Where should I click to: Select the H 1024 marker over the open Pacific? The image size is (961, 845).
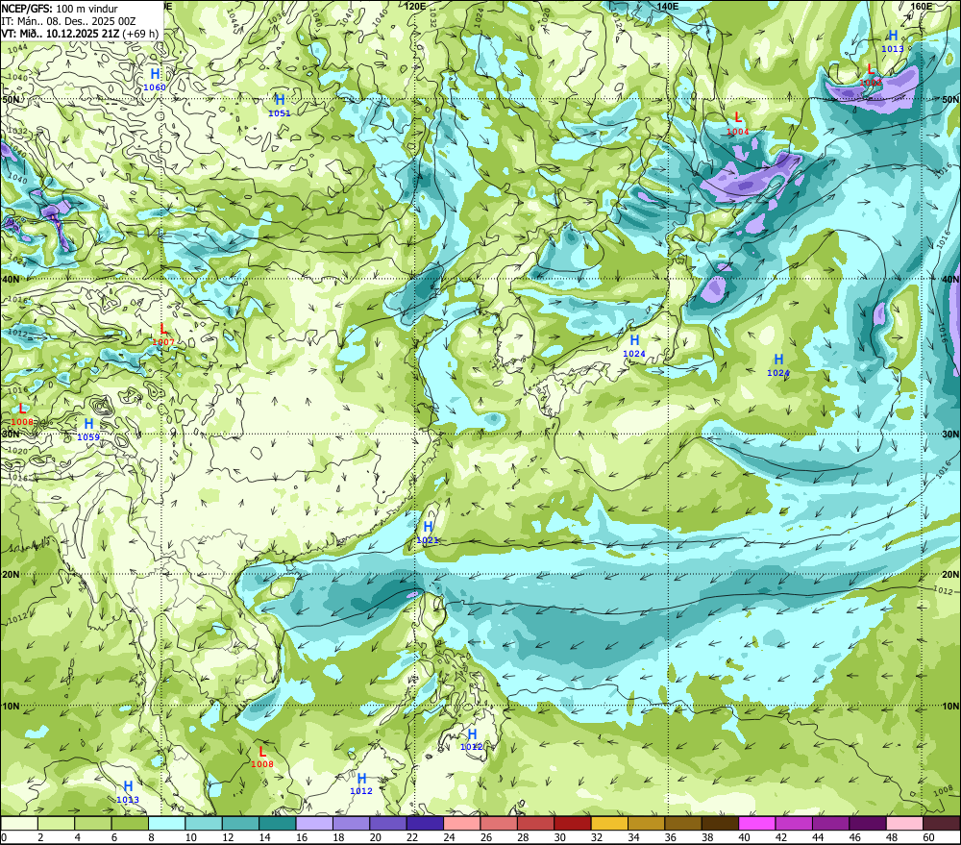point(778,365)
